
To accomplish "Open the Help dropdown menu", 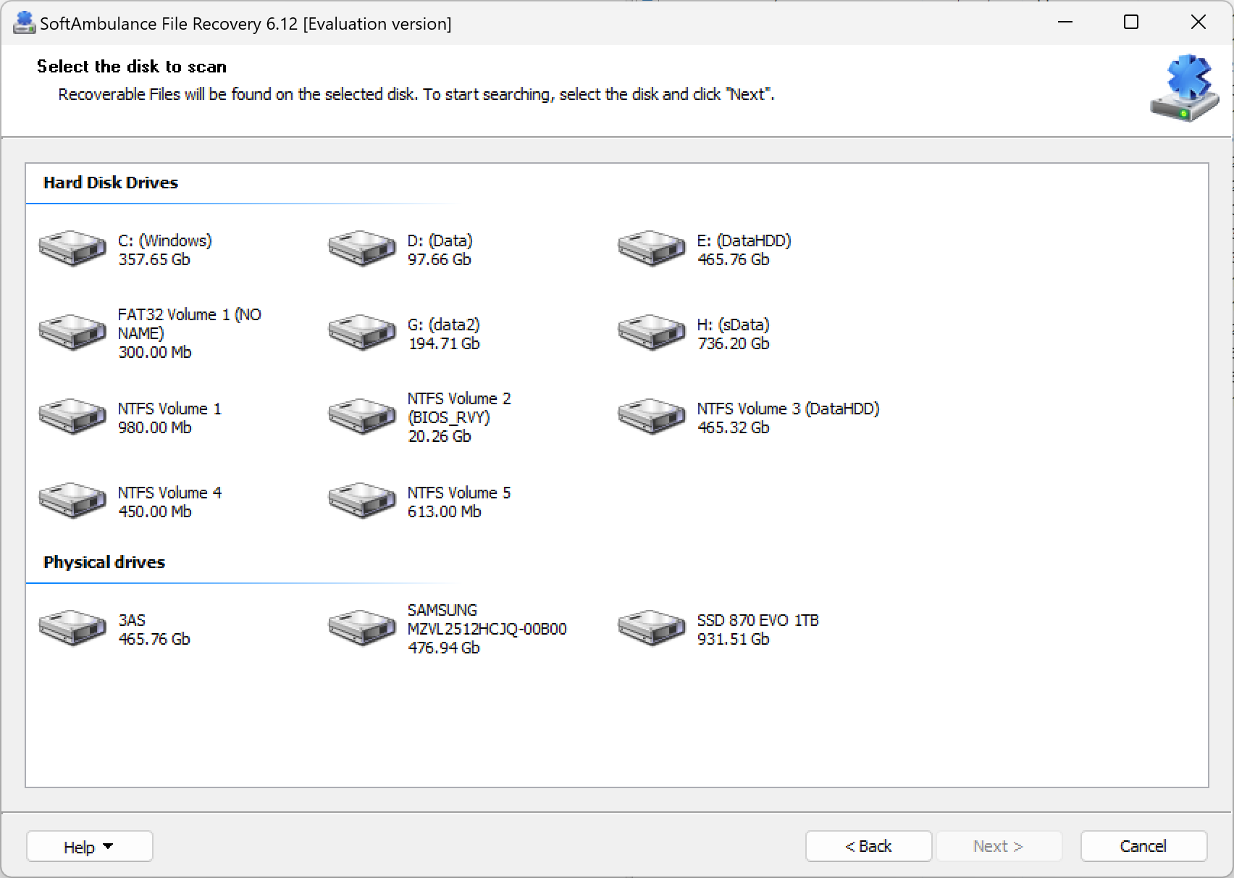I will click(89, 846).
